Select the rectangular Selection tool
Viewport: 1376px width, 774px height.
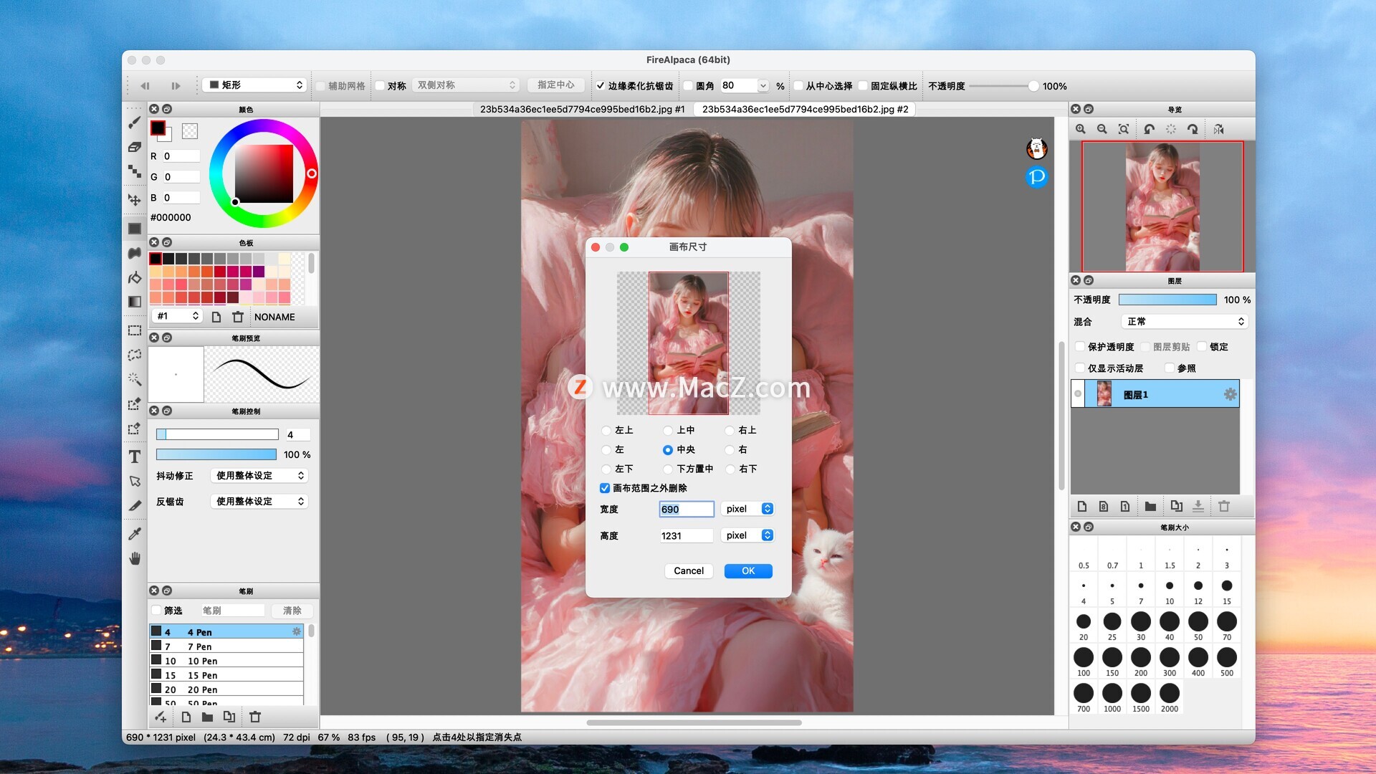134,330
